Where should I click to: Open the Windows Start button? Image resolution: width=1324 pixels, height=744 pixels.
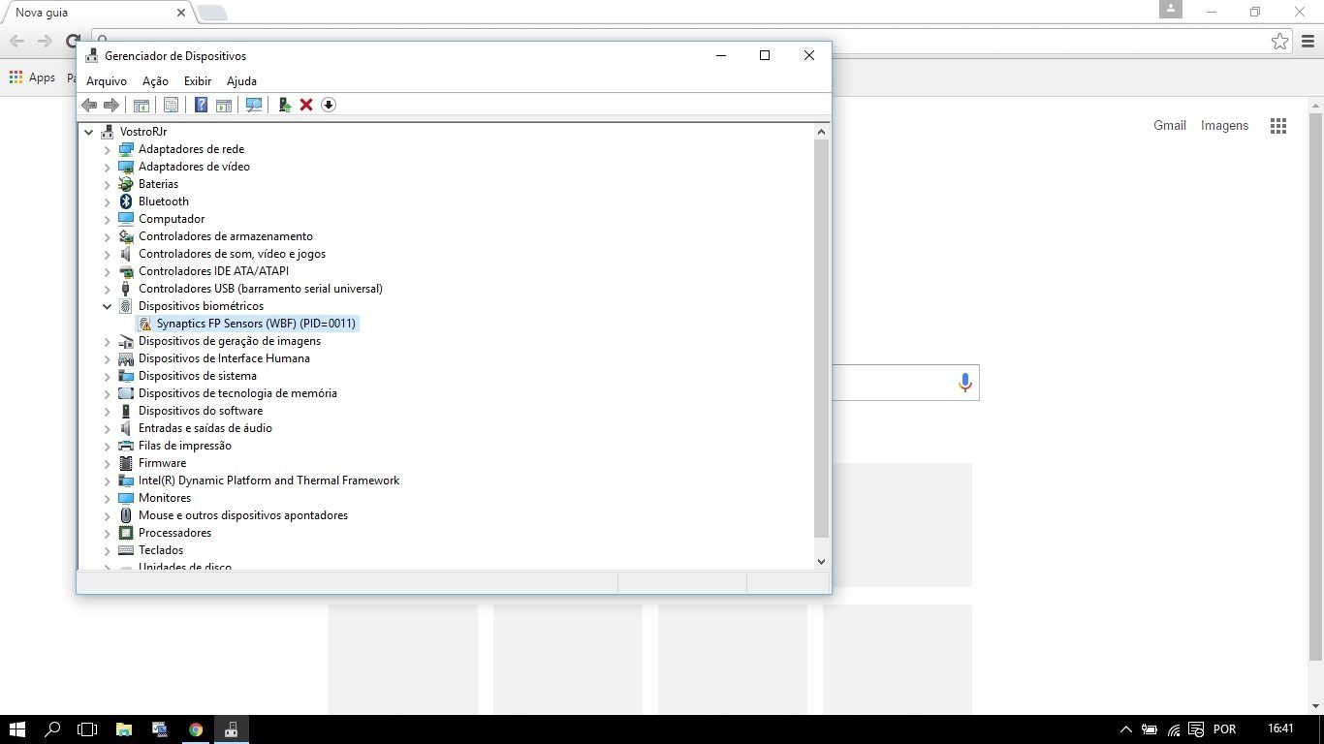pyautogui.click(x=17, y=729)
